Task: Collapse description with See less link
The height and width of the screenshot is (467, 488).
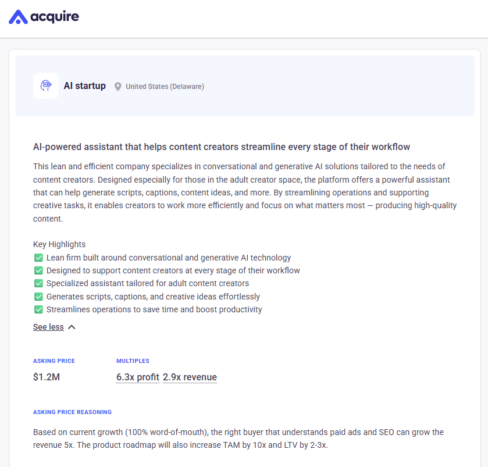Action: point(48,327)
